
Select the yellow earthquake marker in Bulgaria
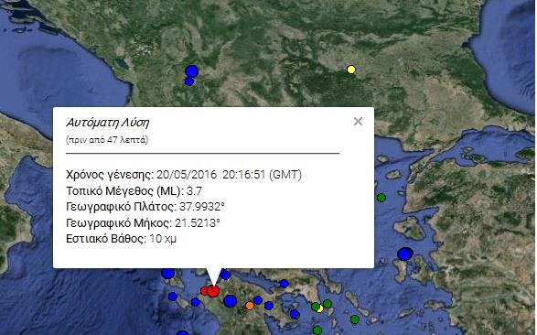pyautogui.click(x=351, y=70)
